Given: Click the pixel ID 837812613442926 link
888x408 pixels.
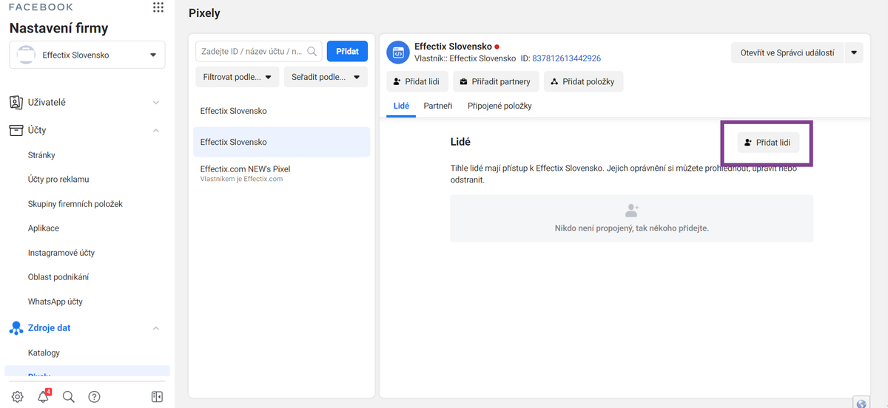Looking at the screenshot, I should point(566,58).
